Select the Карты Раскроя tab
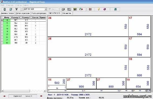This screenshot has height=99, width=153. pyautogui.click(x=54, y=13)
